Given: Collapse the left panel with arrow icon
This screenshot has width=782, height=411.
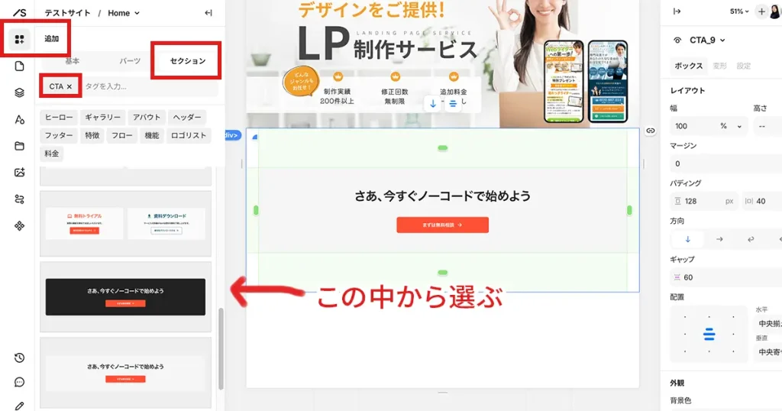Looking at the screenshot, I should click(208, 13).
